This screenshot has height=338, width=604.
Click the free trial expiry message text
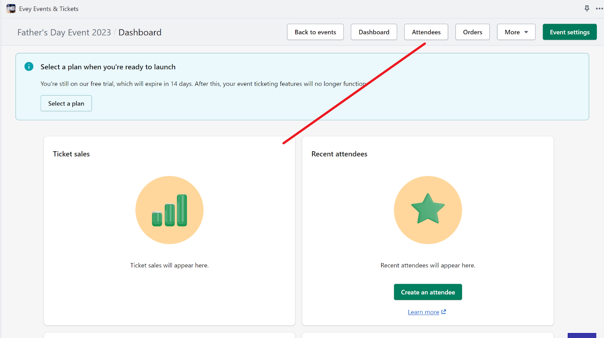point(203,84)
